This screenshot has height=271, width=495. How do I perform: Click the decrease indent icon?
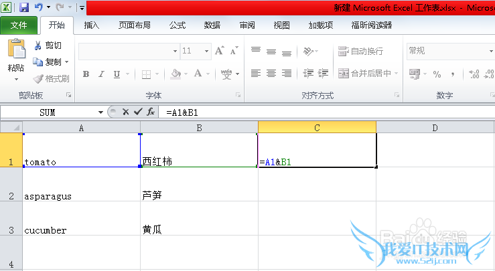point(308,74)
